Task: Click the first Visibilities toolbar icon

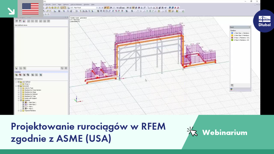Action: click(x=16, y=75)
